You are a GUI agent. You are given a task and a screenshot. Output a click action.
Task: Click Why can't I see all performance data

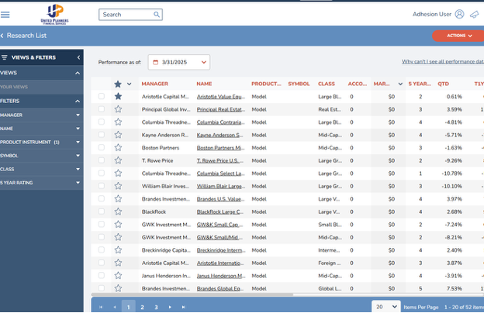[443, 62]
